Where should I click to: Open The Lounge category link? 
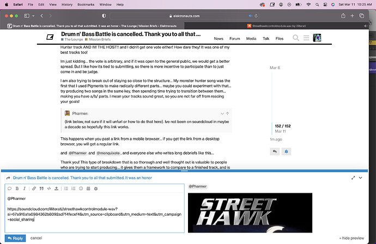72,39
